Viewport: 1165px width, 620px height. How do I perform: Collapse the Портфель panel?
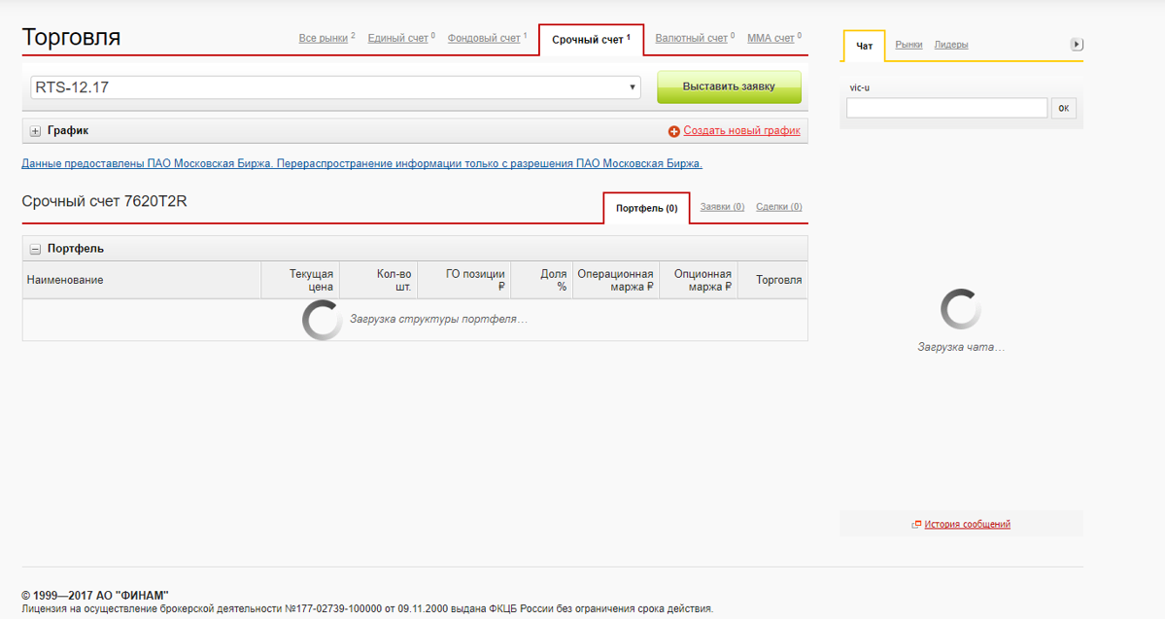pyautogui.click(x=36, y=248)
